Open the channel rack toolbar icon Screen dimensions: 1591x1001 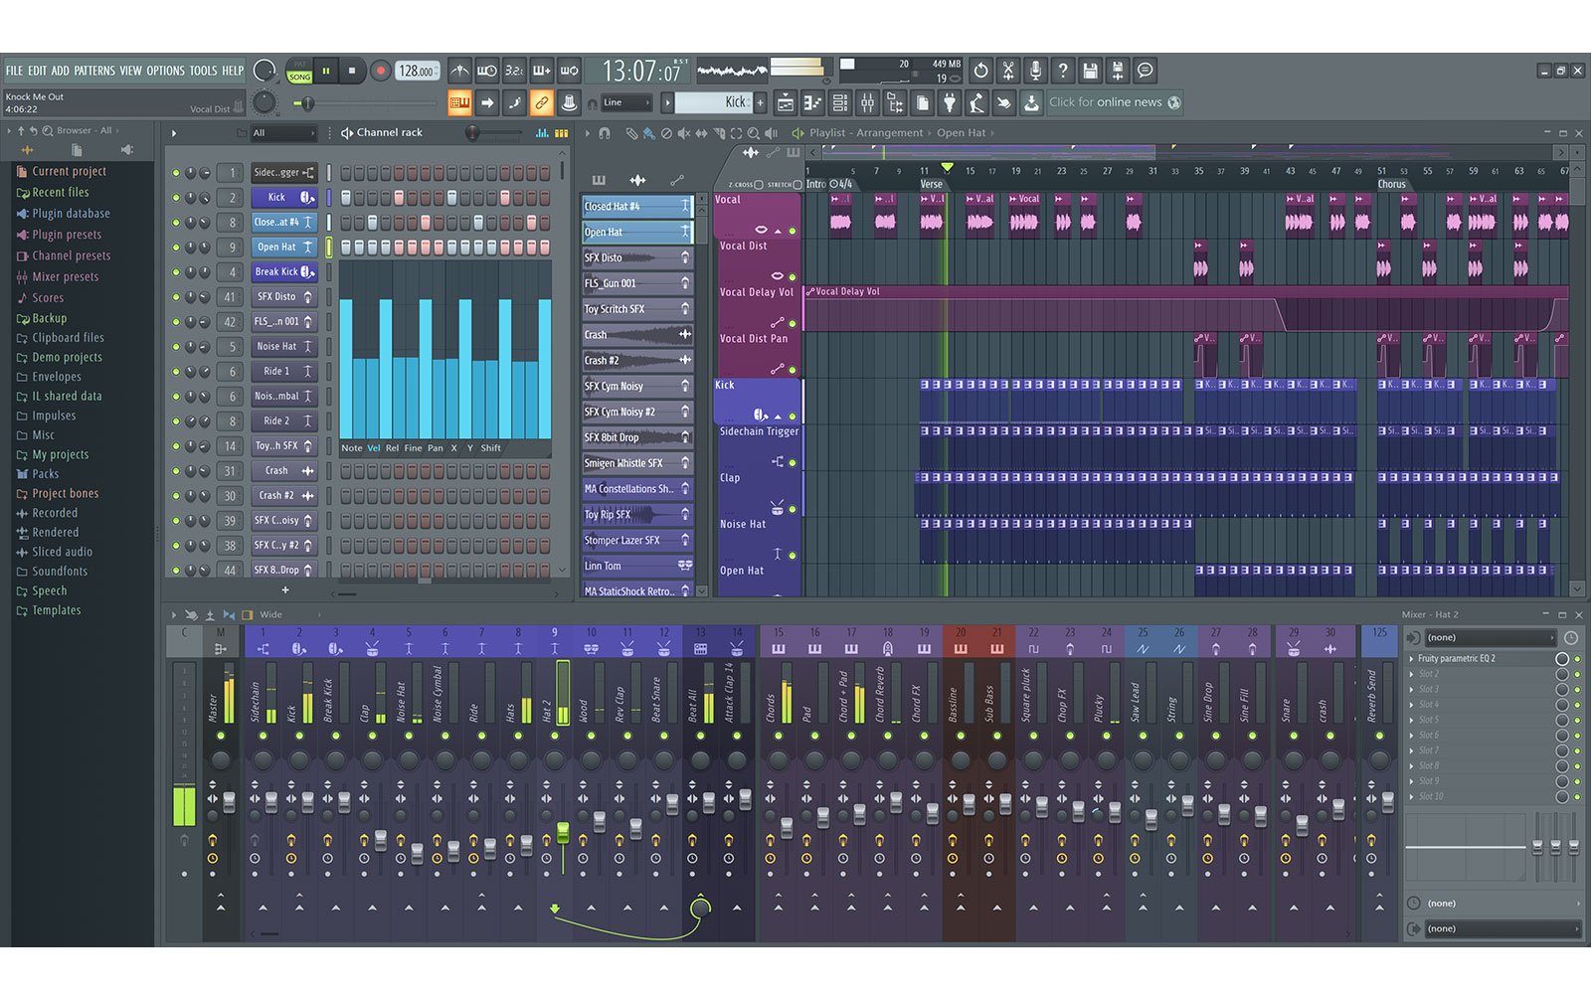(840, 102)
